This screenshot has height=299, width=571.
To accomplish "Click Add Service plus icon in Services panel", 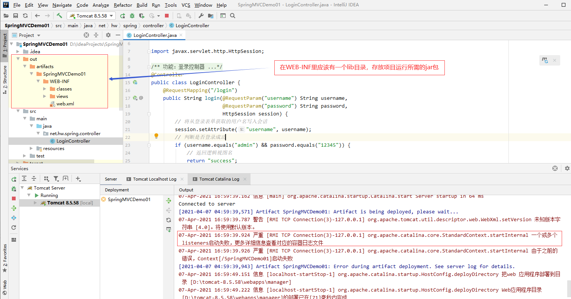I will click(78, 179).
